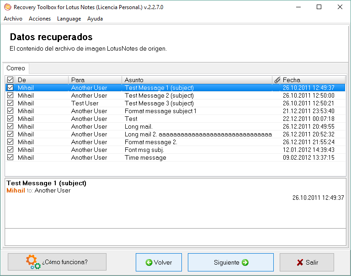The height and width of the screenshot is (276, 351).
Task: Click date 21.12.2011 23:53:40
Action: 308,111
